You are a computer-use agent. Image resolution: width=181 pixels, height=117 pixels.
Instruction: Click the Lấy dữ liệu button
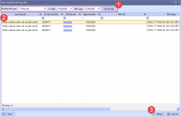[x=109, y=9]
